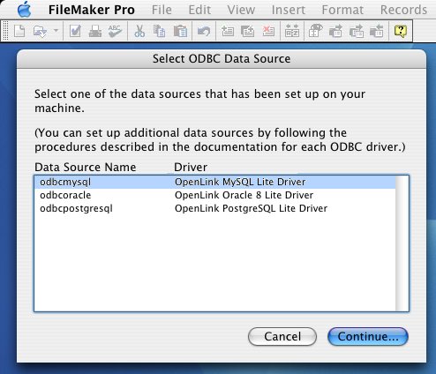Expand the dropdown arrow beside Open icon

click(56, 30)
